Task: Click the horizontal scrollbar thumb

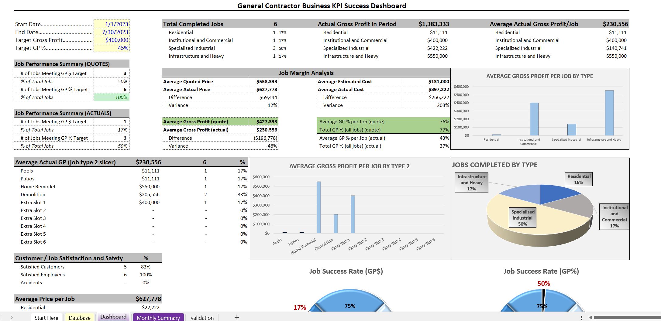Action: pos(627,318)
